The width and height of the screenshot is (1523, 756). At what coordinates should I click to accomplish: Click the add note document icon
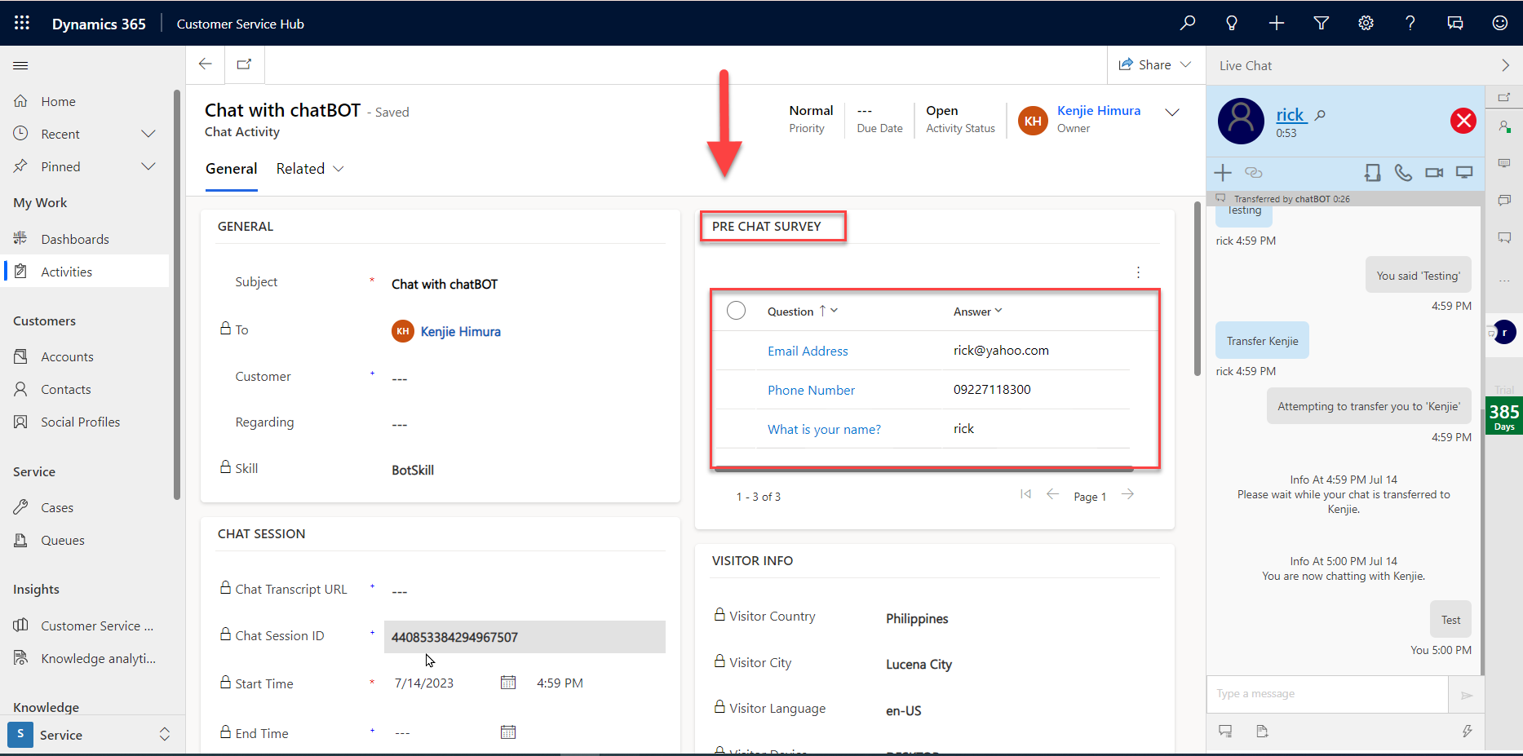pos(1262,731)
